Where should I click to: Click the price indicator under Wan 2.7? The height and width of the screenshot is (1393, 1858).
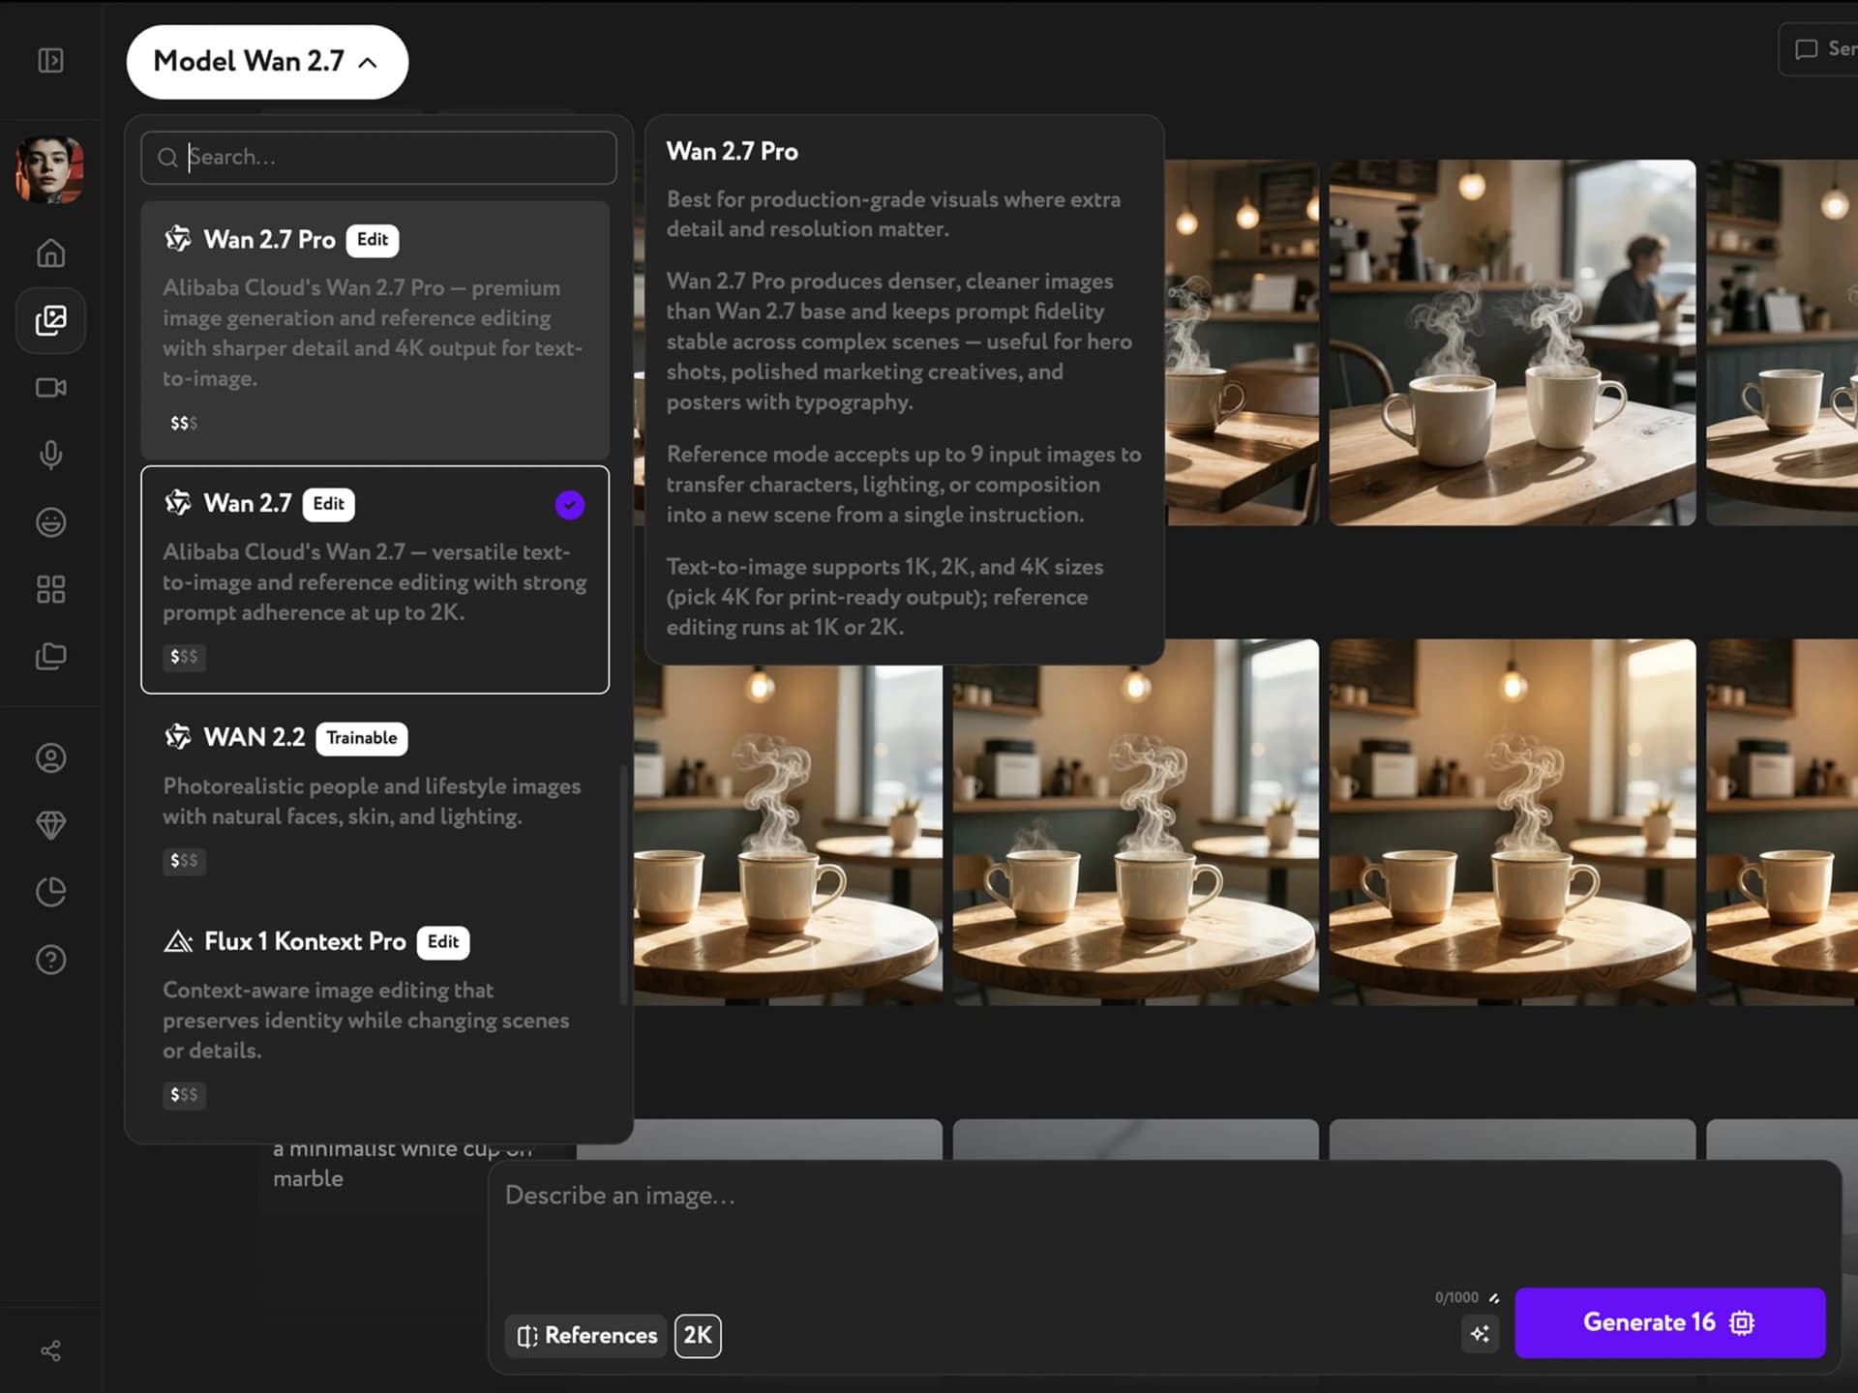tap(184, 656)
